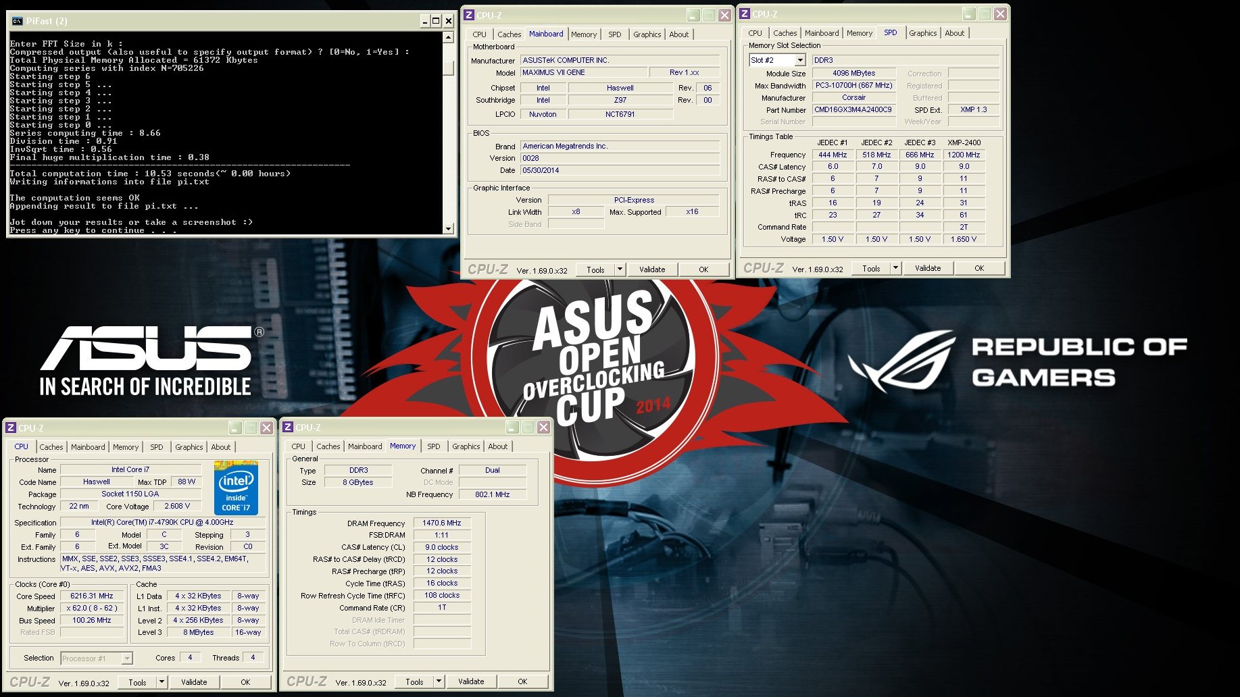The width and height of the screenshot is (1240, 697).
Task: Click Tools button in CPU window
Action: tap(138, 682)
